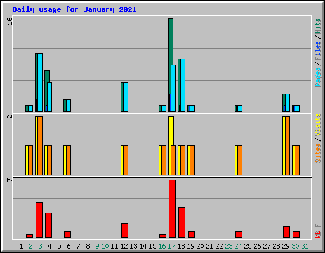
Task: Select the red KB bar for day 29
Action: (286, 232)
